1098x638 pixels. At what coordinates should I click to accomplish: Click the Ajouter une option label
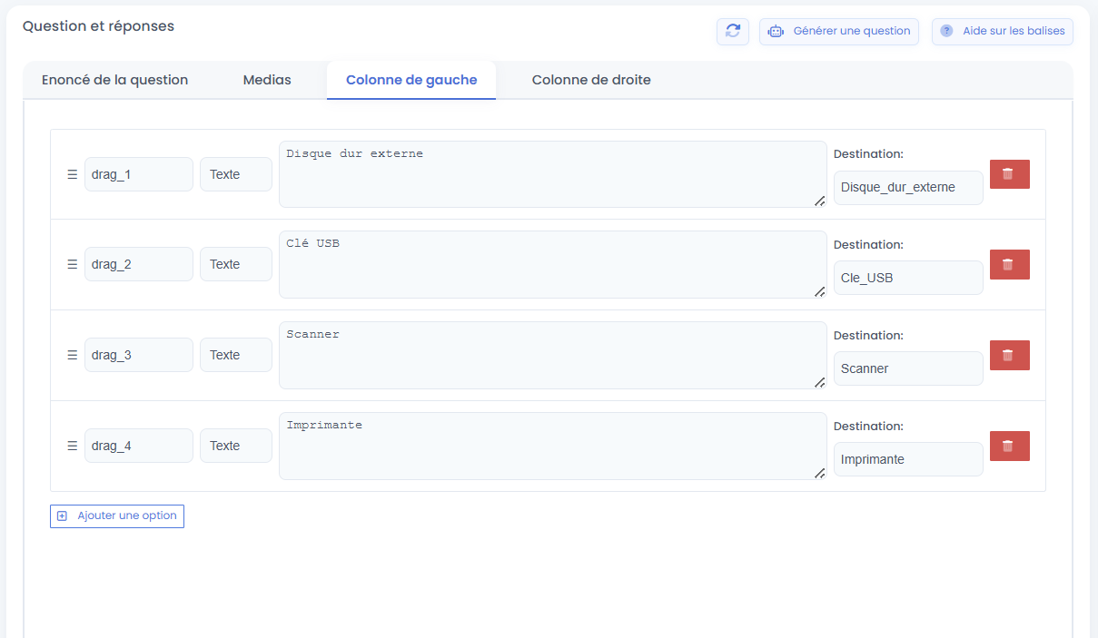[127, 515]
